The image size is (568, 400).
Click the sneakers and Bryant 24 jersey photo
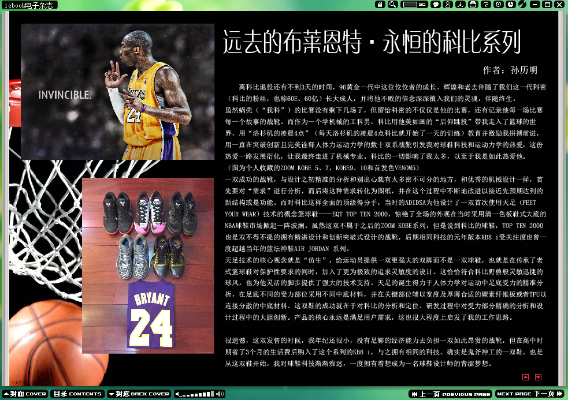click(148, 266)
